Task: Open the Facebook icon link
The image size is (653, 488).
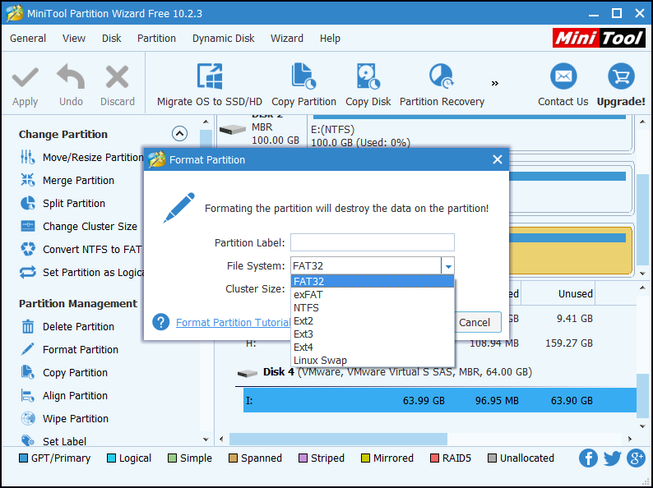Action: tap(588, 458)
